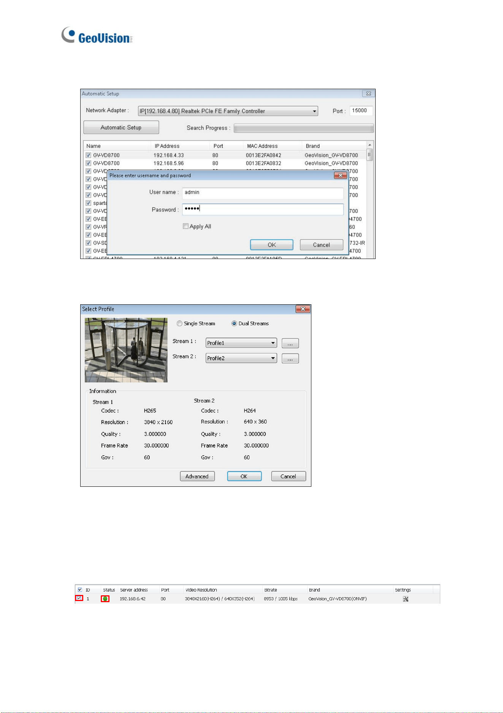Screen dimensions: 503x713
Task: Sort device list by IP Address column header
Action: 167,146
